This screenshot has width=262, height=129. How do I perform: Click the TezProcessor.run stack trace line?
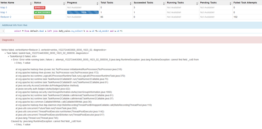57,72
